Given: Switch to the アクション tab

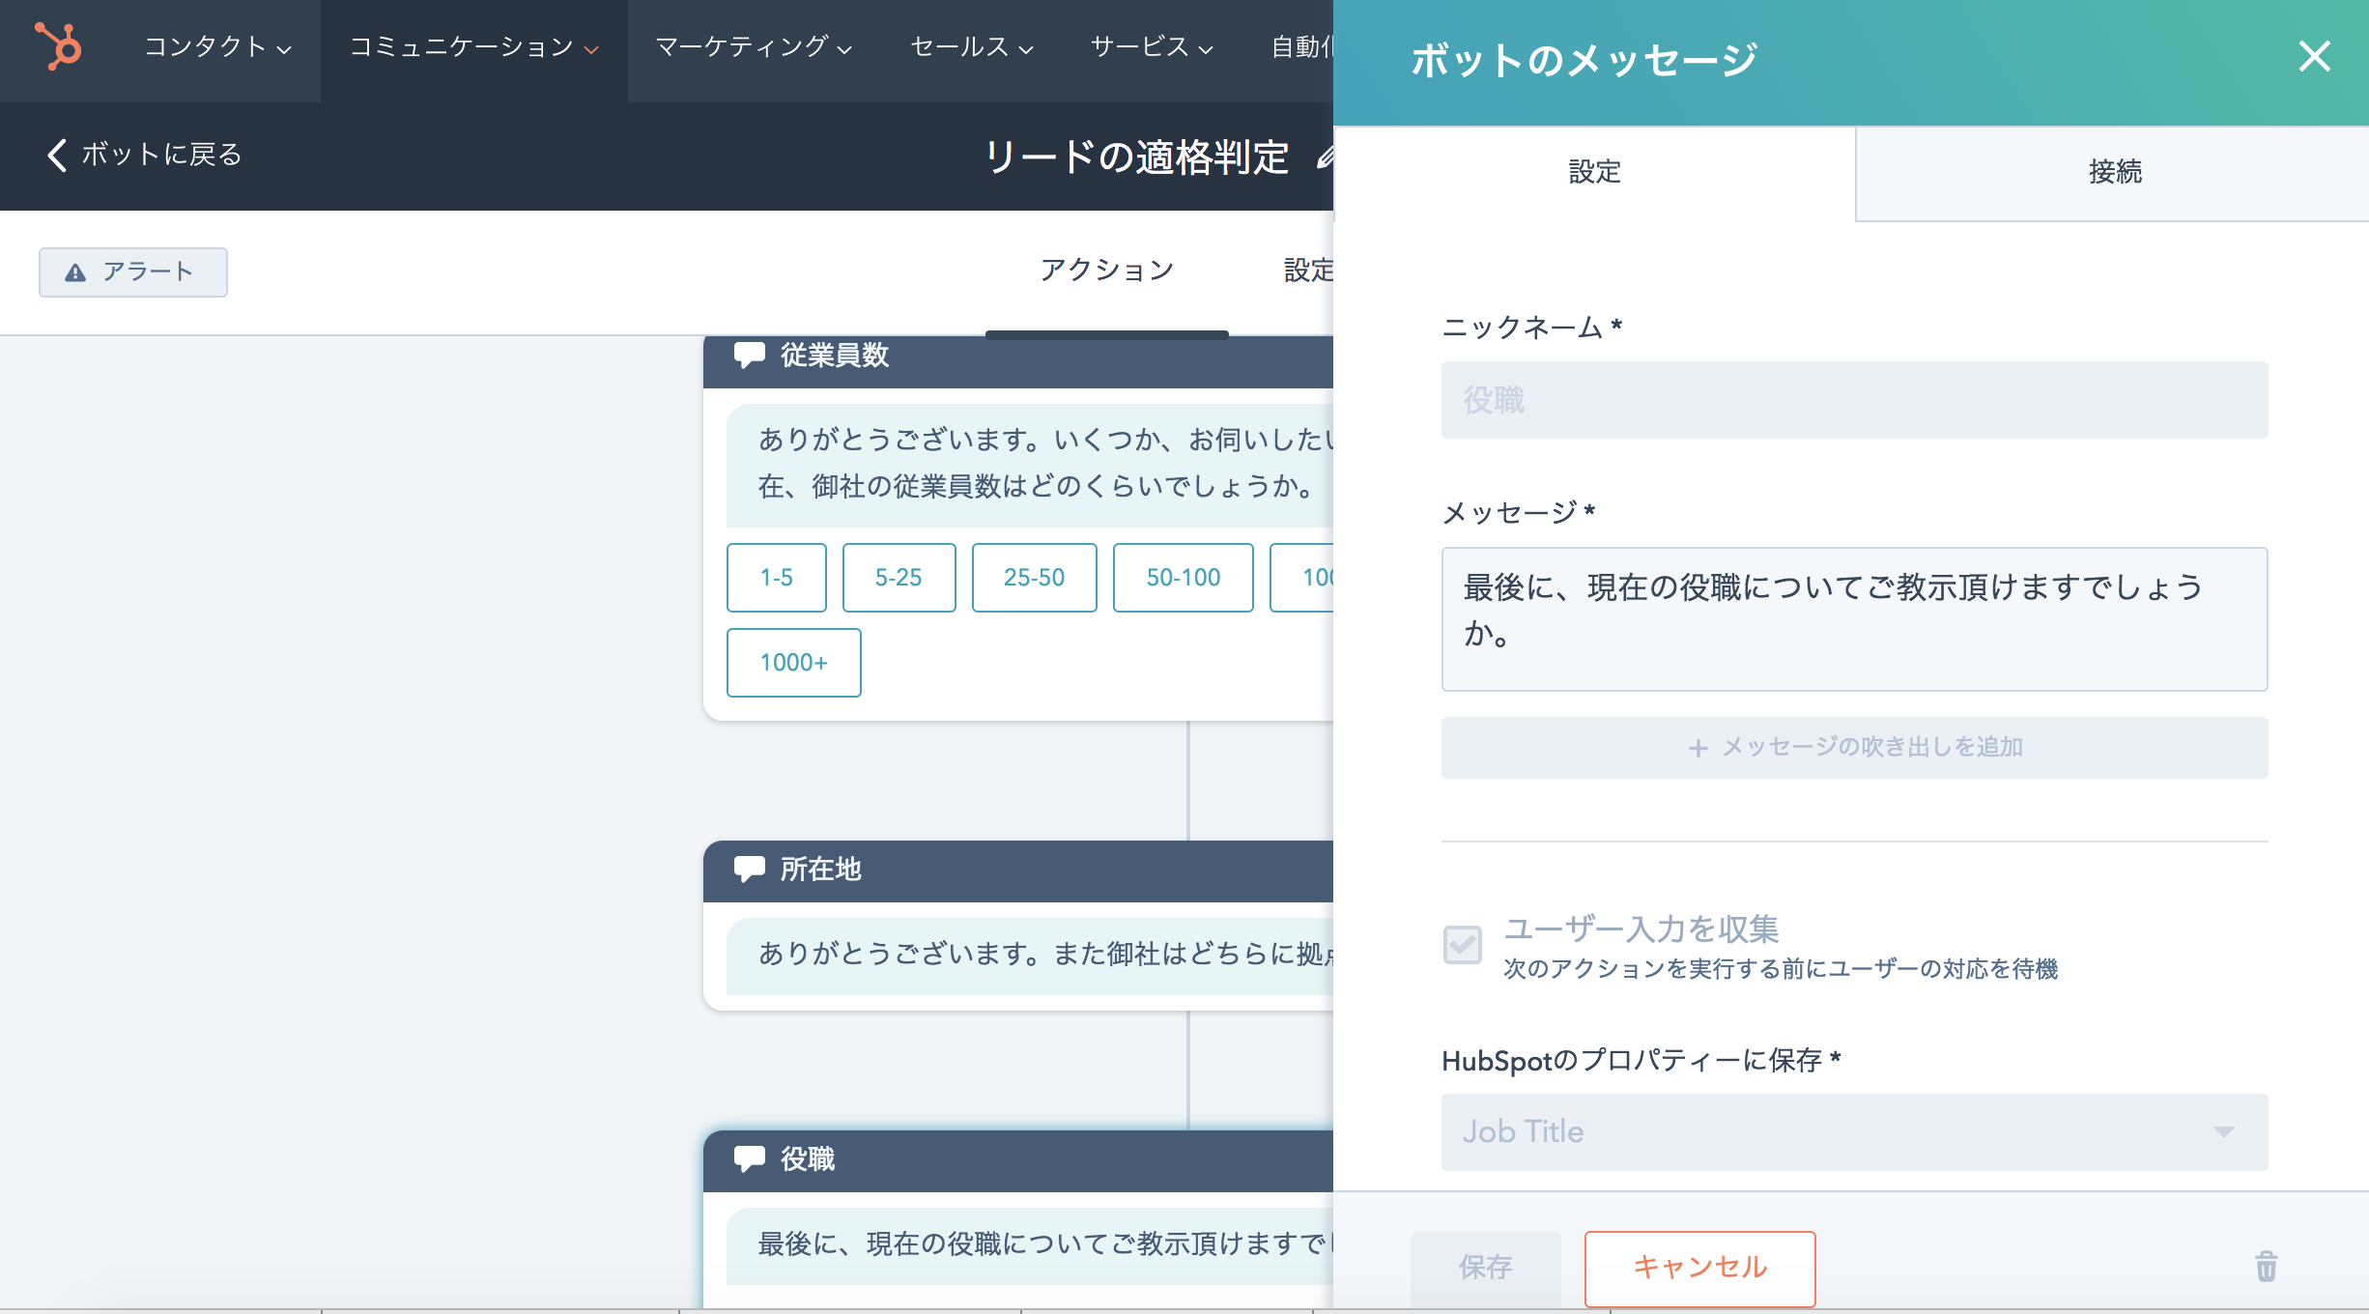Looking at the screenshot, I should pyautogui.click(x=1107, y=271).
